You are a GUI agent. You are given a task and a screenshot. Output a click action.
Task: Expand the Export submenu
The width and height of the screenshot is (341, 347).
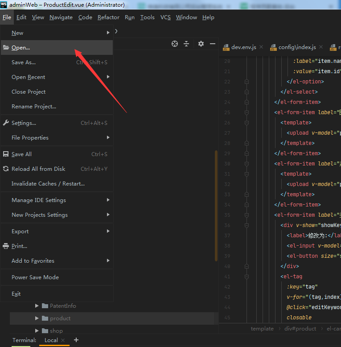tap(57, 231)
